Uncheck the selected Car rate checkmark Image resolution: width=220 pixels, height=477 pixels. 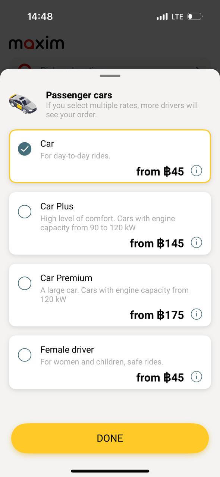(x=25, y=149)
